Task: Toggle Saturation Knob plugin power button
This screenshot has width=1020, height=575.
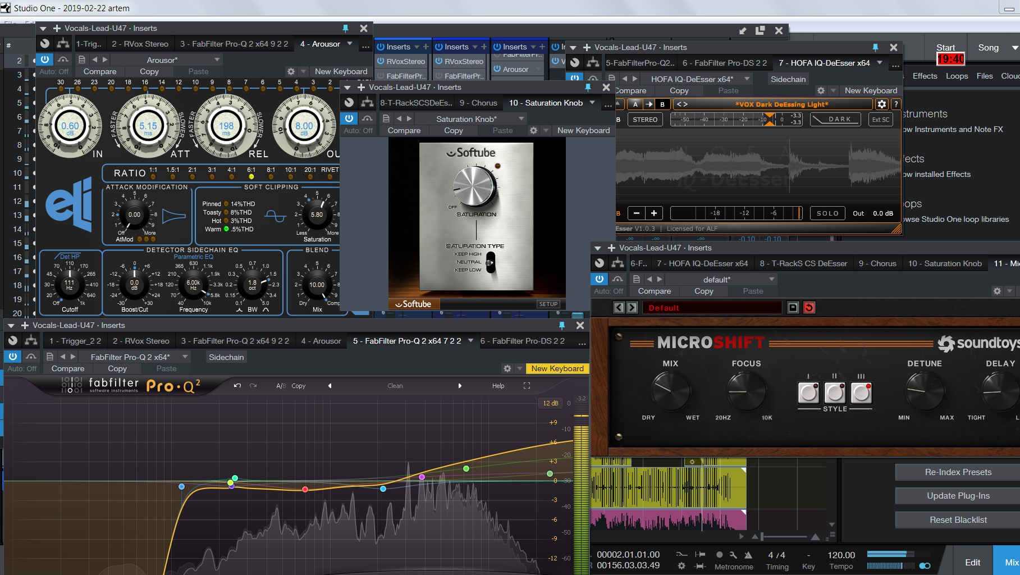Action: tap(349, 118)
